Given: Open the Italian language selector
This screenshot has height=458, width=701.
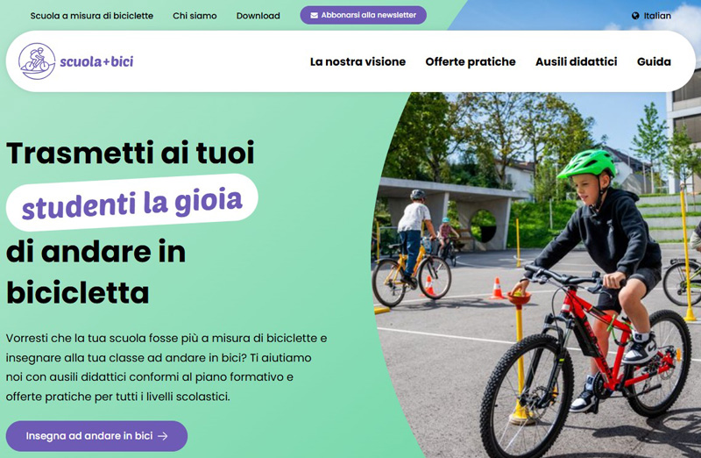Looking at the screenshot, I should tap(651, 16).
